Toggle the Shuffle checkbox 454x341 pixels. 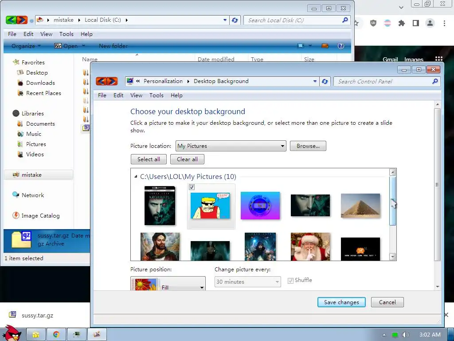(290, 281)
